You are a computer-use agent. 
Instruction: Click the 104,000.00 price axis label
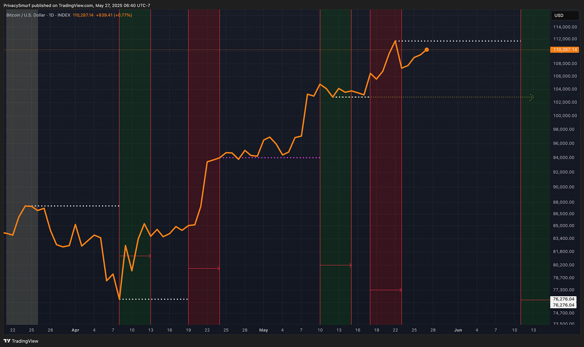[565, 89]
